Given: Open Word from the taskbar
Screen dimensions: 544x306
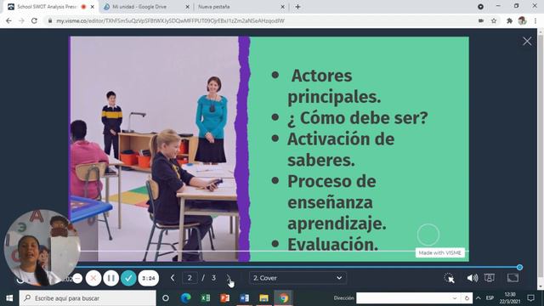Looking at the screenshot, I should [244, 298].
